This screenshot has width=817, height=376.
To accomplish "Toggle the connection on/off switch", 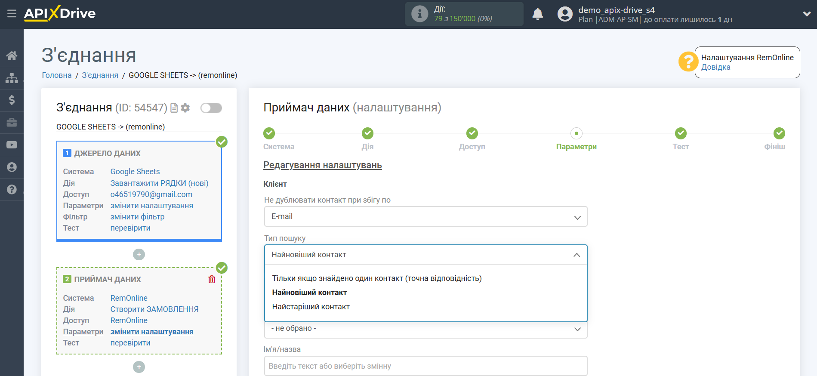I will tap(211, 108).
